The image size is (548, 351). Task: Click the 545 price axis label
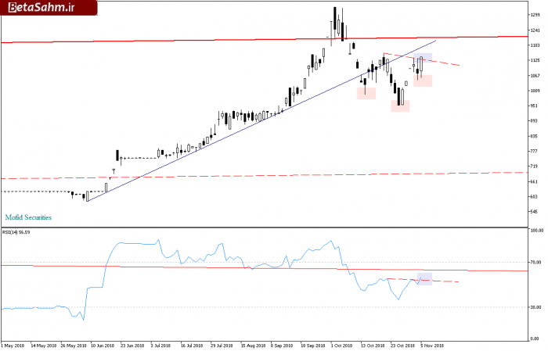click(x=534, y=212)
